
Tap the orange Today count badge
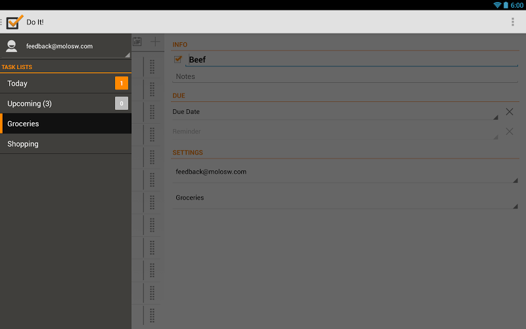click(122, 84)
